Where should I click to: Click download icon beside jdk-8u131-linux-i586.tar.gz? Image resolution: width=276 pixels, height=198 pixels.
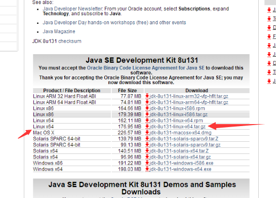click(147, 114)
